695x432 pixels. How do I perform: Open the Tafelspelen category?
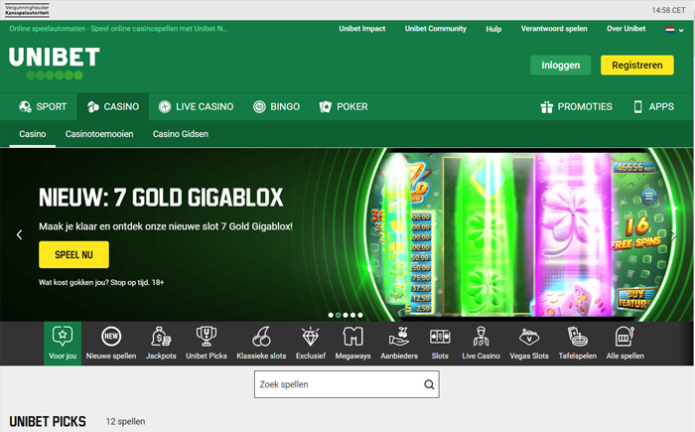[x=577, y=344]
